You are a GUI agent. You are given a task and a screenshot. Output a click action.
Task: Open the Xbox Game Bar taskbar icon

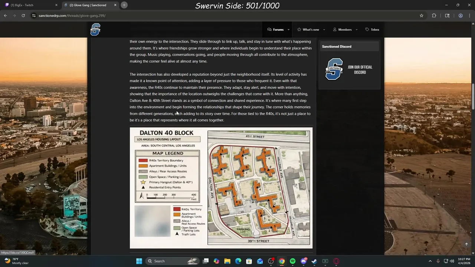pos(325,261)
